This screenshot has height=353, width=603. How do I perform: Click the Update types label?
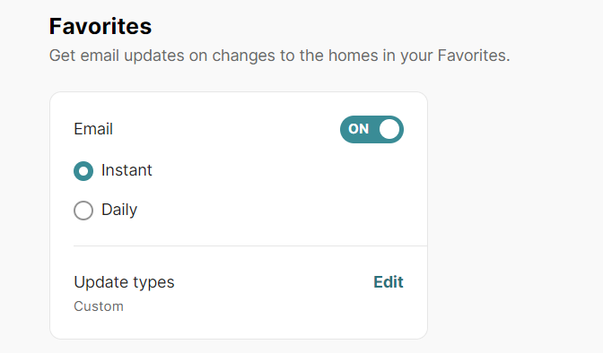[124, 282]
